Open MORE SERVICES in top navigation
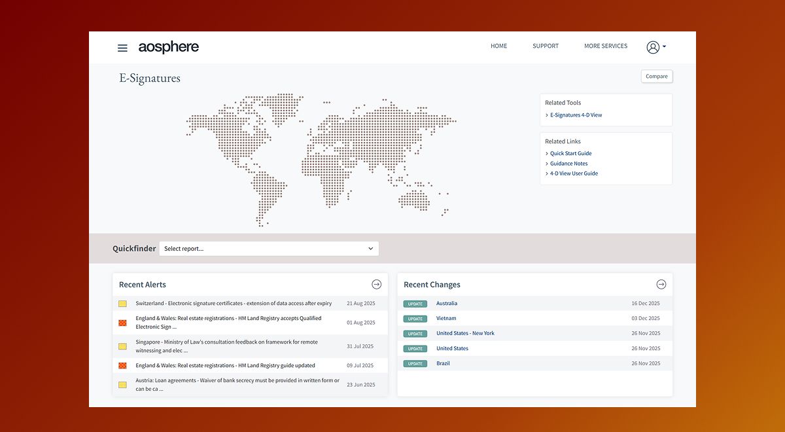 pos(605,46)
